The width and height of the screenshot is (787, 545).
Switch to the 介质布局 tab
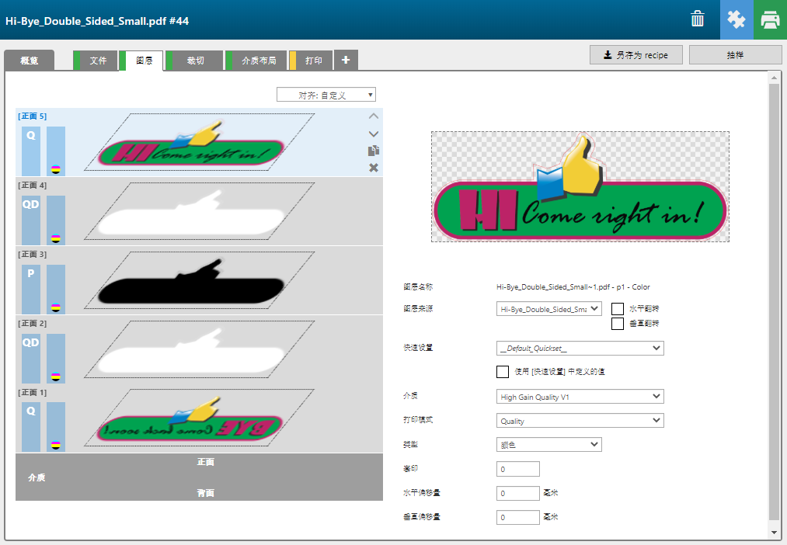point(258,61)
